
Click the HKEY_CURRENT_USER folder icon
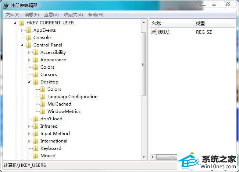point(21,23)
